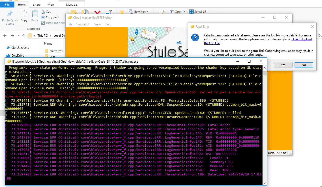
Task: Click the Frame: 7.17 ms status text
Action: (277, 153)
